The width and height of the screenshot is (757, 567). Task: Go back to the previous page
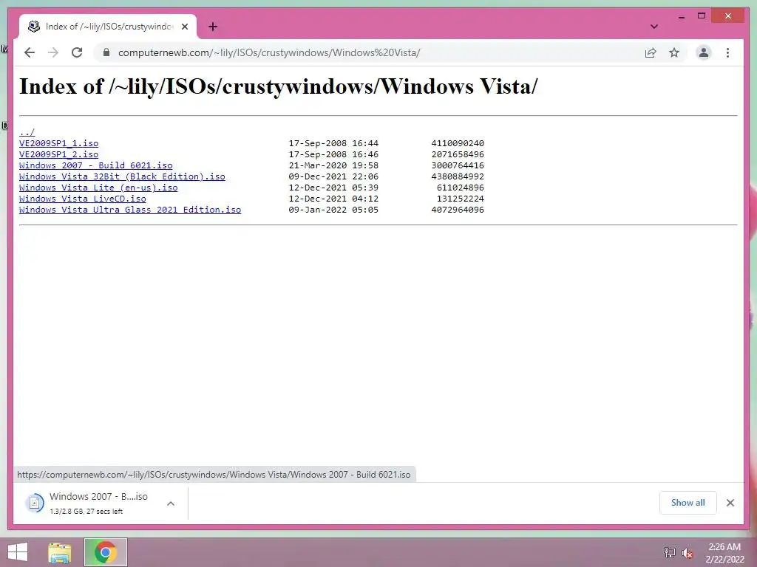(30, 52)
